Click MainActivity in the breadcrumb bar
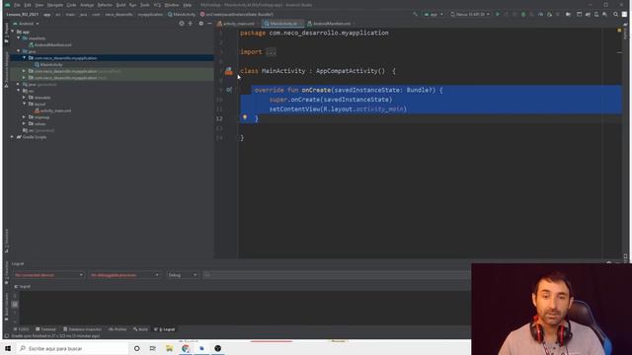The height and width of the screenshot is (355, 632). 182,14
